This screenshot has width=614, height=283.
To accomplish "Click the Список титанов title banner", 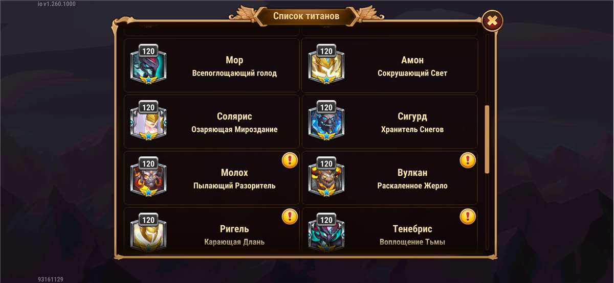I will click(x=306, y=16).
